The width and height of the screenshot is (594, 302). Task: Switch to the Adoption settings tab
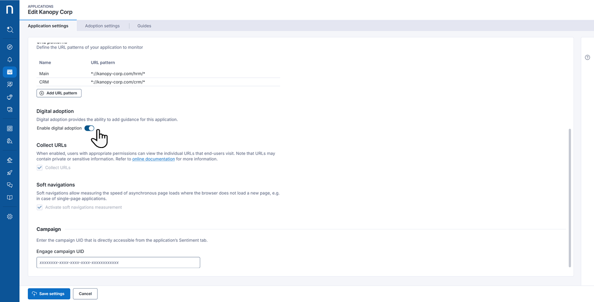click(x=102, y=26)
